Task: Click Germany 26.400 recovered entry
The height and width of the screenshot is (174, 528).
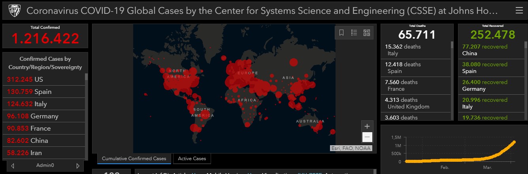Action: (491, 86)
